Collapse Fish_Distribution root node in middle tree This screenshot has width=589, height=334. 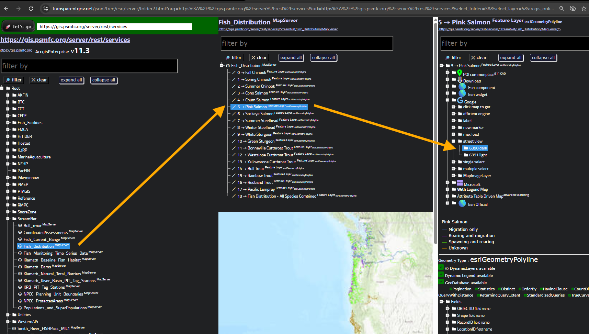[222, 66]
